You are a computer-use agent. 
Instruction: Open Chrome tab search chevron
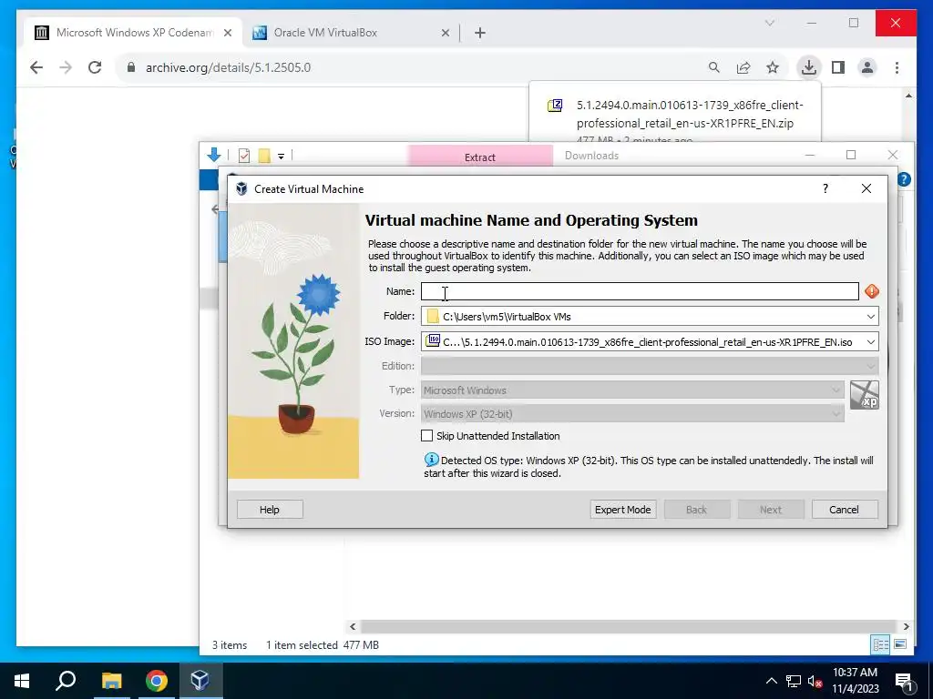[x=769, y=23]
